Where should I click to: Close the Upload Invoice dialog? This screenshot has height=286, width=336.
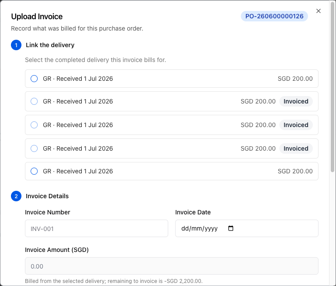point(318,11)
